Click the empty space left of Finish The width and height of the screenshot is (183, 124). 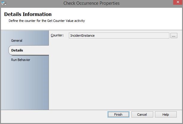54,115
